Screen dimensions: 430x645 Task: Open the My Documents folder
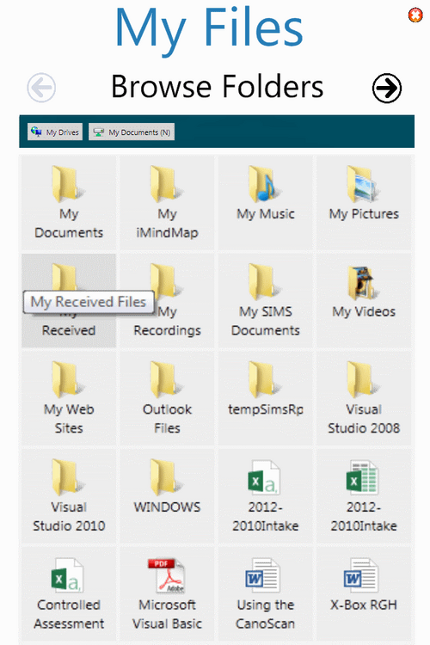69,202
